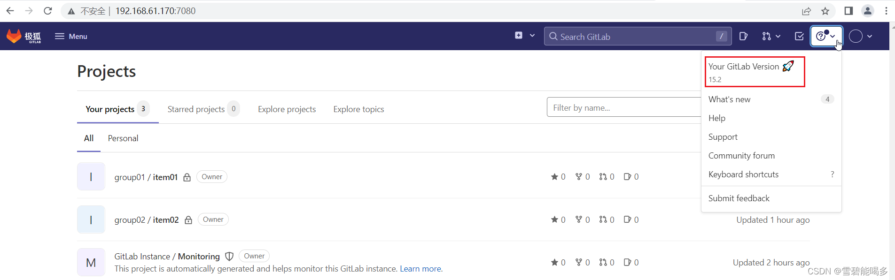The height and width of the screenshot is (280, 895).
Task: Open the browser profile icon
Action: pos(868,11)
